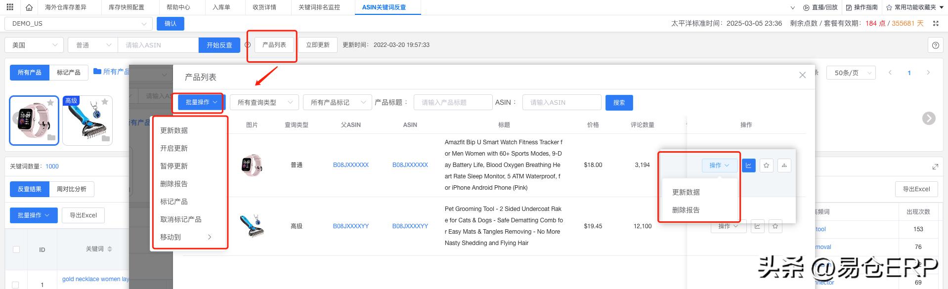
Task: Click the 开始反查 button
Action: pyautogui.click(x=219, y=45)
